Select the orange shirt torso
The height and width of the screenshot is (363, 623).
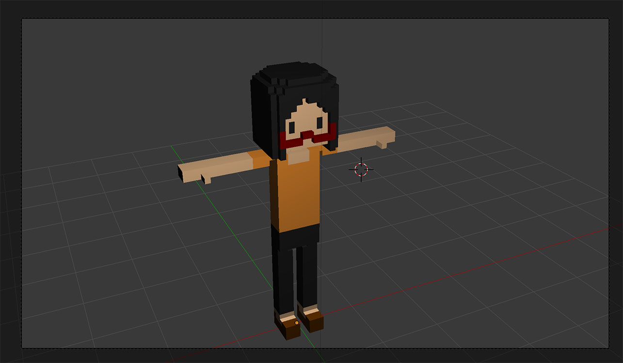pos(295,194)
